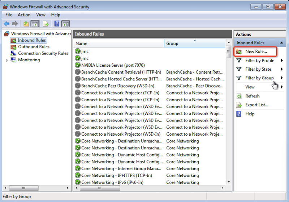Click the Filter by Group funnel icon
The image size is (289, 202).
pyautogui.click(x=239, y=78)
